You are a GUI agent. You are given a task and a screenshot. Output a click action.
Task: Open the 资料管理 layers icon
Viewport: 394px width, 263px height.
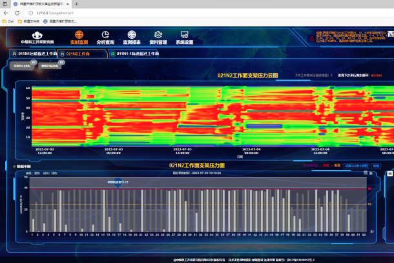158,35
